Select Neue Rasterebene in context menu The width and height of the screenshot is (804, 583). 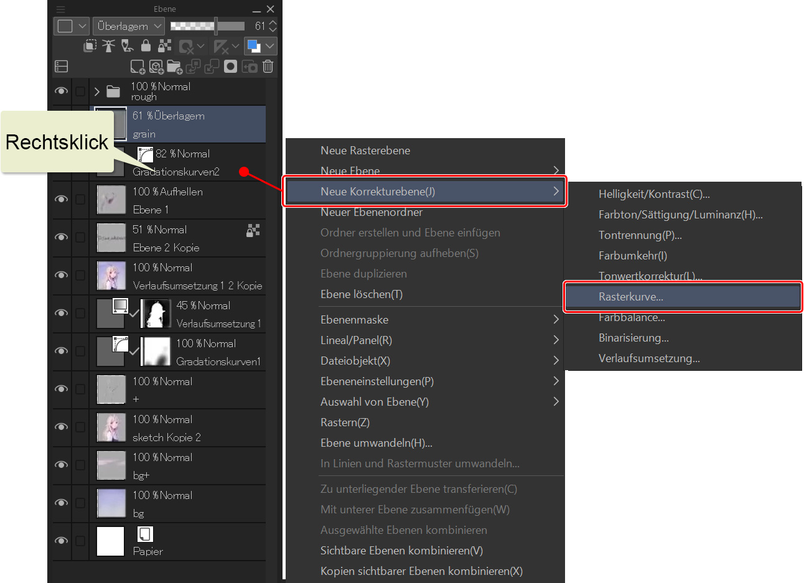365,151
